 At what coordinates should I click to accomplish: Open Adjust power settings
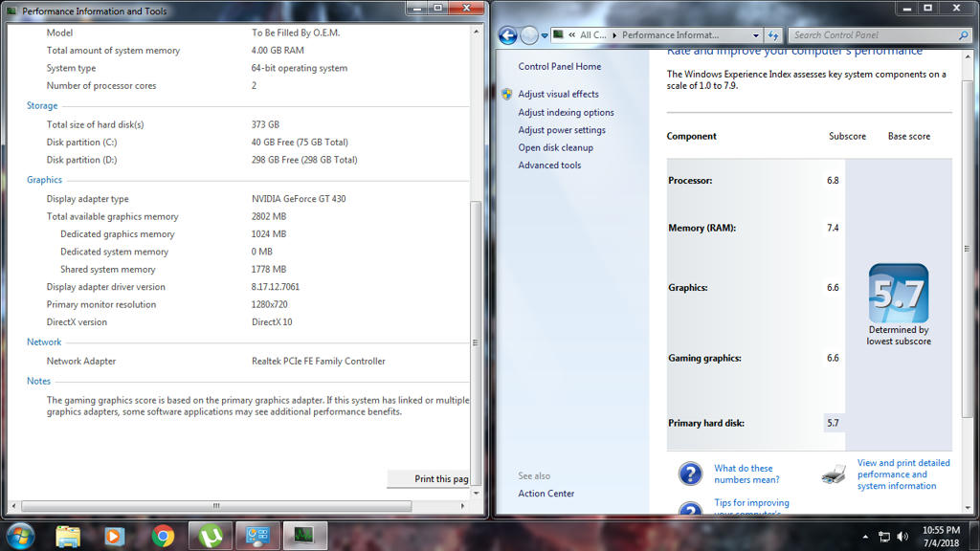point(561,130)
